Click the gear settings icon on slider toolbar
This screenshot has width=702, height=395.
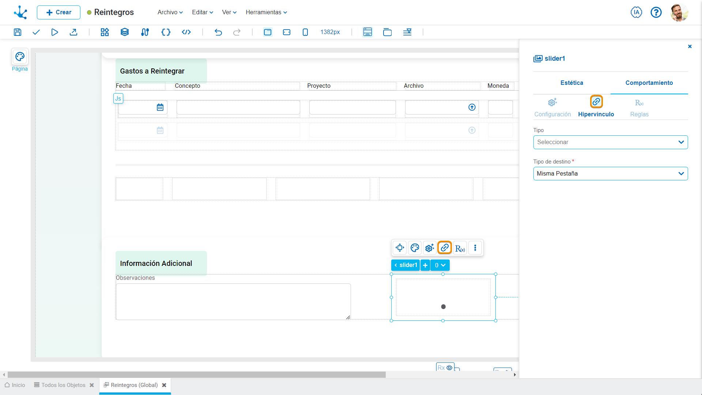(x=430, y=248)
